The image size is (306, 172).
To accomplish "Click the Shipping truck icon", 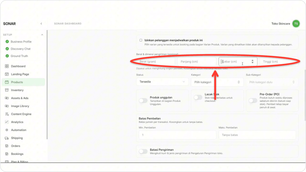I will click(7, 138).
